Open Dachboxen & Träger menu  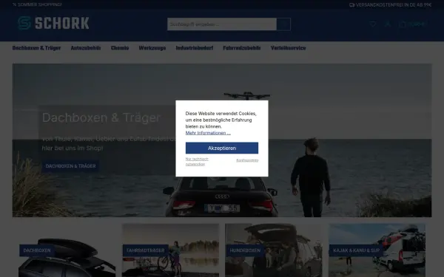(36, 48)
